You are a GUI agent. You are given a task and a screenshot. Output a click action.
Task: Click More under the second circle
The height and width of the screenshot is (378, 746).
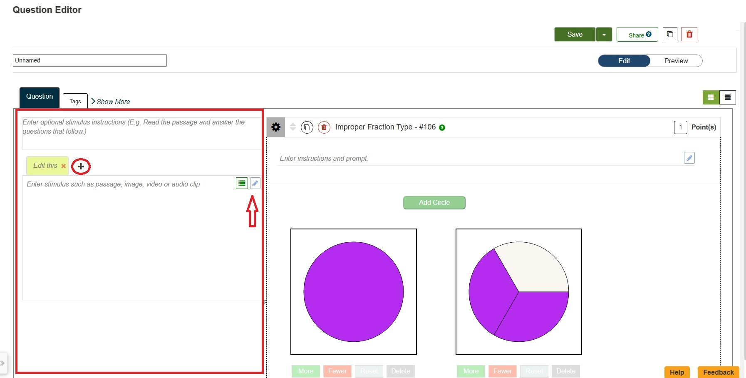[x=471, y=371]
